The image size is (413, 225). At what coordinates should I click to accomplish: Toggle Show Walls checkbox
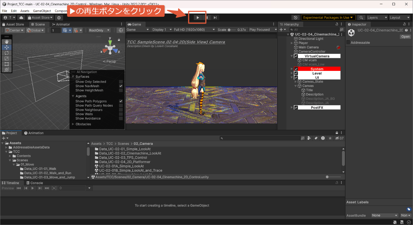pos(121,114)
